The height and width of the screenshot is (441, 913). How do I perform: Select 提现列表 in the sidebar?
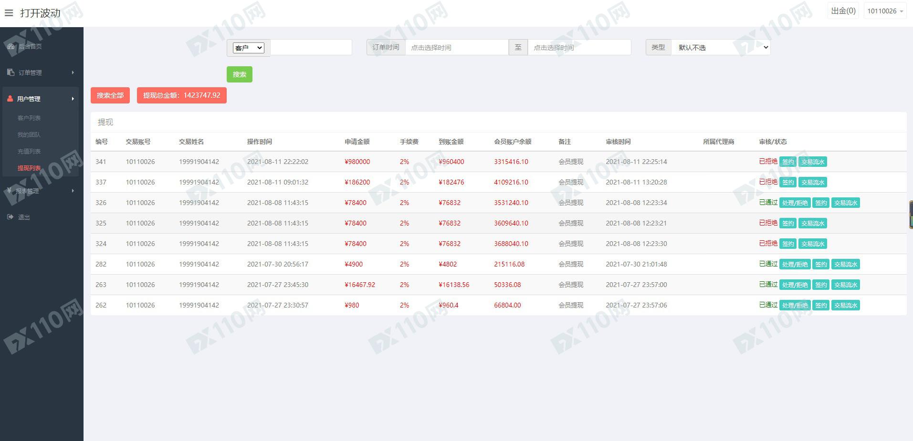coord(29,168)
